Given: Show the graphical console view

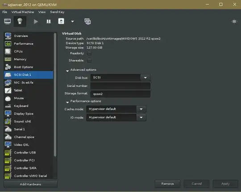Looking at the screenshot, I should [8, 21].
